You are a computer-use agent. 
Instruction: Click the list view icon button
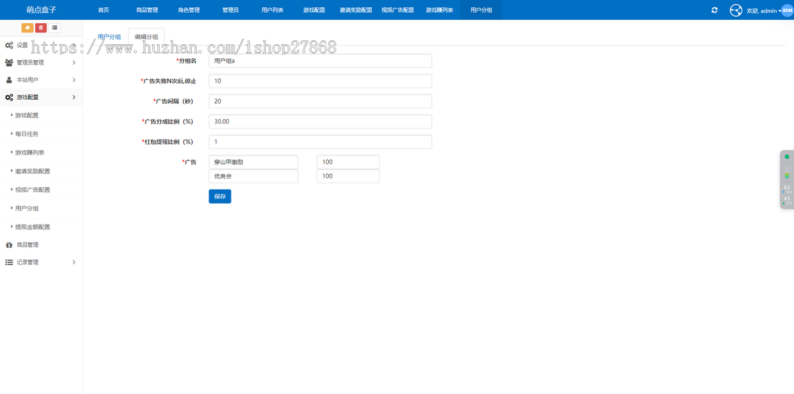tap(55, 28)
